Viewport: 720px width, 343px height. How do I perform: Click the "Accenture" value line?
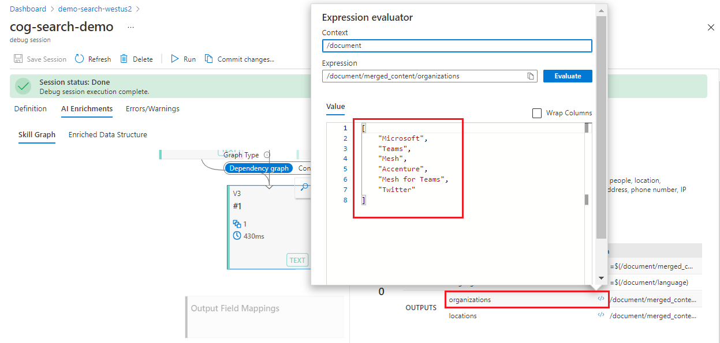pyautogui.click(x=403, y=169)
